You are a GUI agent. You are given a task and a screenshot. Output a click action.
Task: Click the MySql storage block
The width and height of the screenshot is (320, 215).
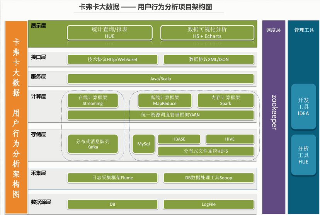pos(143,144)
